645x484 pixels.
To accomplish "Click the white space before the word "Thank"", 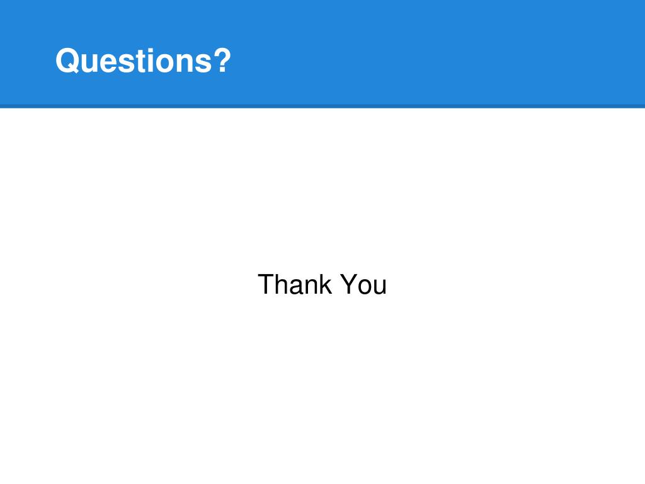I will pyautogui.click(x=127, y=284).
